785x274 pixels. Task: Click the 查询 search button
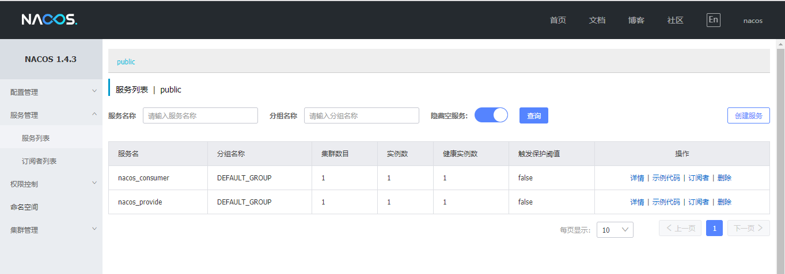(533, 115)
